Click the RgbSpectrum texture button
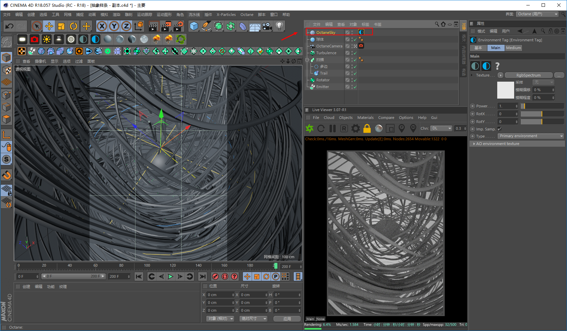567x331 pixels. tap(528, 75)
